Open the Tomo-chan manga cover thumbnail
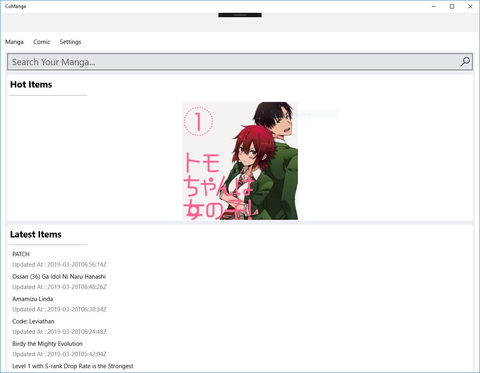480x373 pixels. (240, 161)
